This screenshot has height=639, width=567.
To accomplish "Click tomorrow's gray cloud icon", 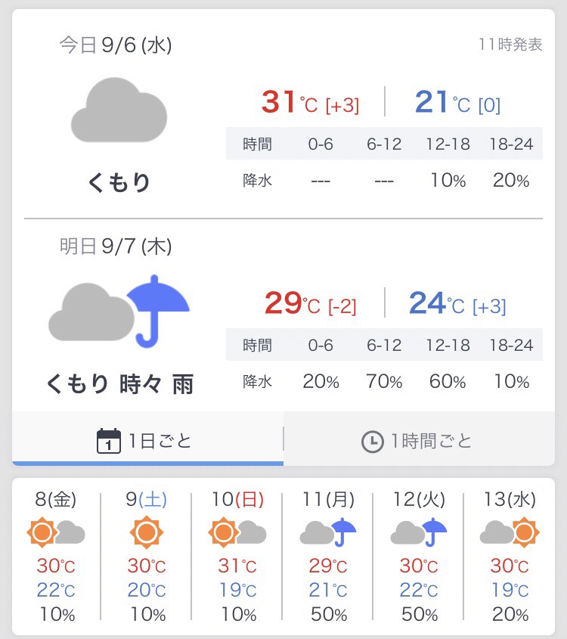I will pos(91,312).
